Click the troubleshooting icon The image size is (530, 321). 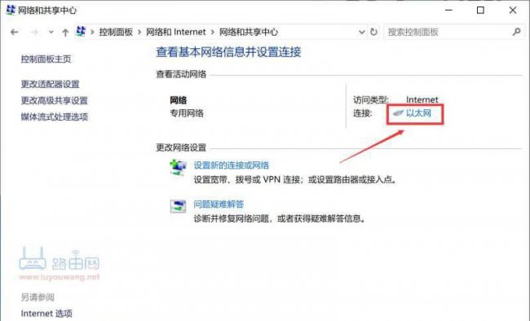point(178,206)
